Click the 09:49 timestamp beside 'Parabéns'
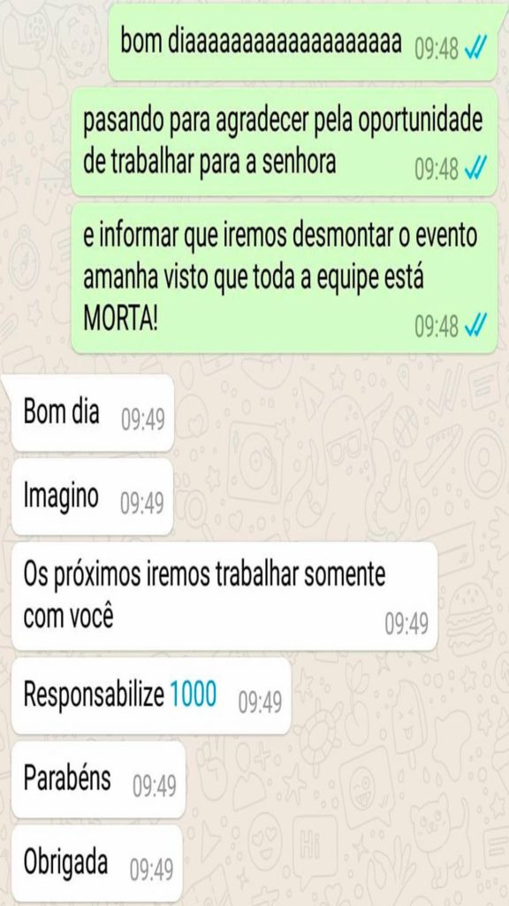 pos(154,787)
